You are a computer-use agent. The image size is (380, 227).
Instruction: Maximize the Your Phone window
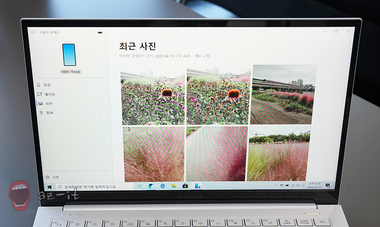point(337,31)
